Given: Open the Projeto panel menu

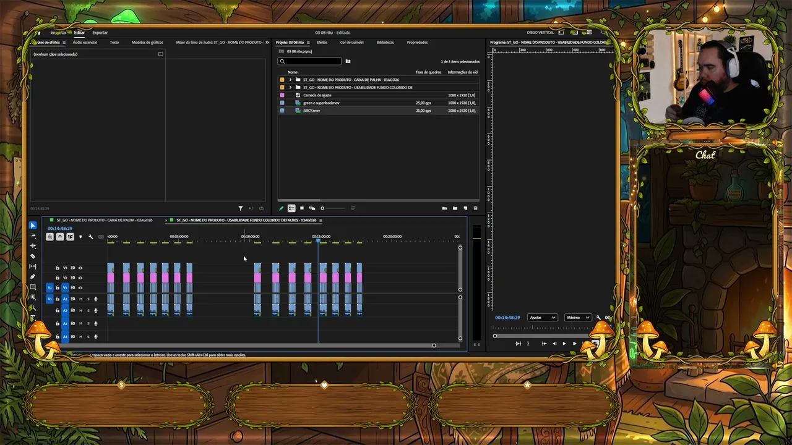Looking at the screenshot, I should point(308,43).
